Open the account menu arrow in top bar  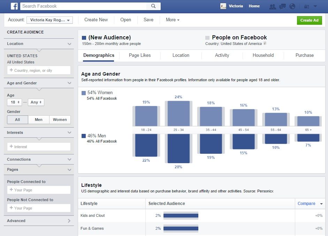point(315,6)
